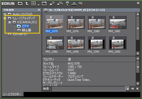Click the ピクセルアスペクト property row
This screenshot has width=142, height=99.
89,73
